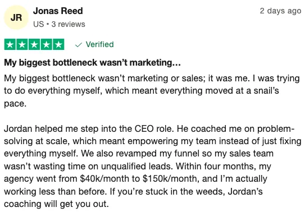Click the fifth green rating star
This screenshot has width=305, height=212.
[x=58, y=44]
